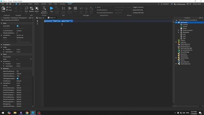Click the Replace tool icon
204x115 pixels.
(x=32, y=9)
